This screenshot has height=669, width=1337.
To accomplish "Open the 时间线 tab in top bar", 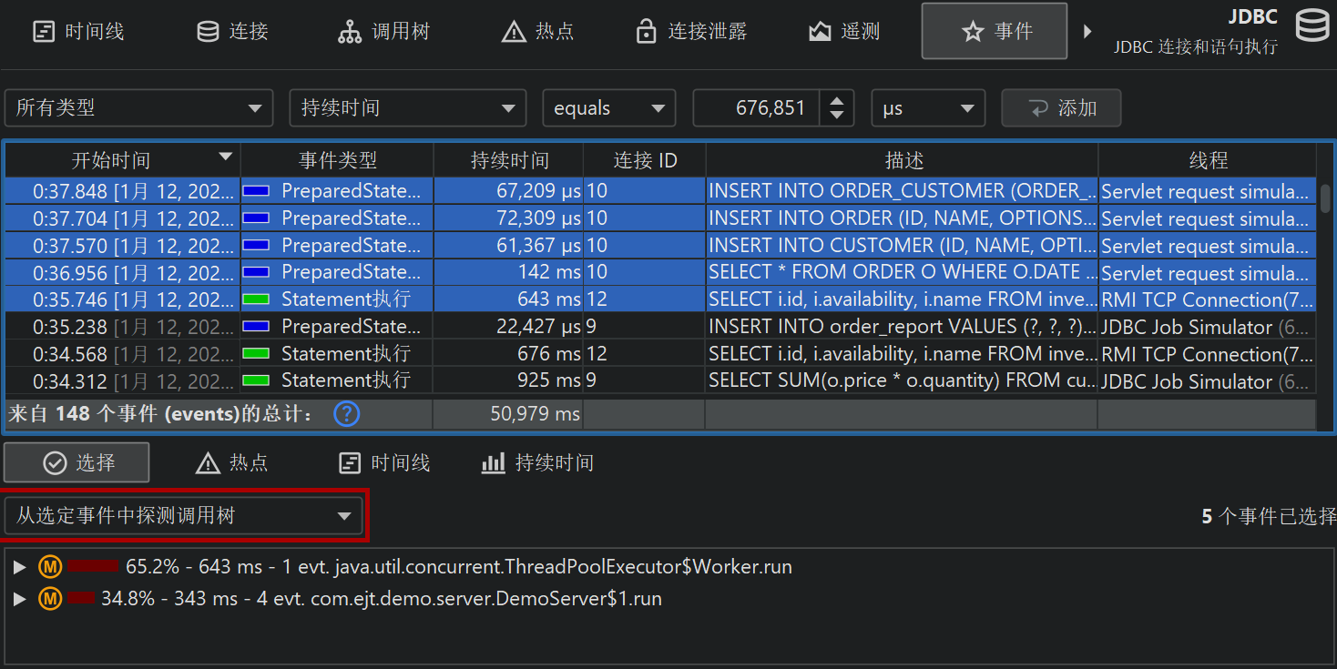I will tap(78, 32).
